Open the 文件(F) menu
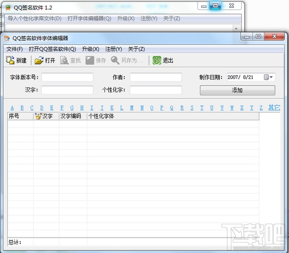289x253 pixels. [14, 49]
